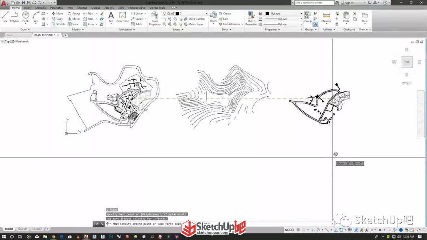Screen dimensions: 427x240
Task: Expand the Draw panel
Action: [25, 29]
